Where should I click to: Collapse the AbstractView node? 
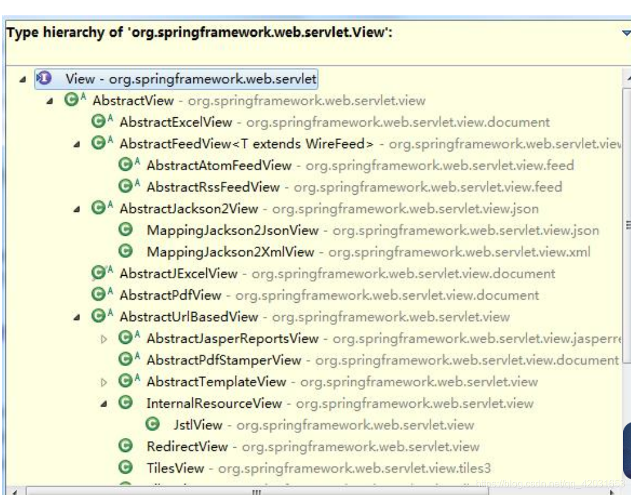(50, 101)
